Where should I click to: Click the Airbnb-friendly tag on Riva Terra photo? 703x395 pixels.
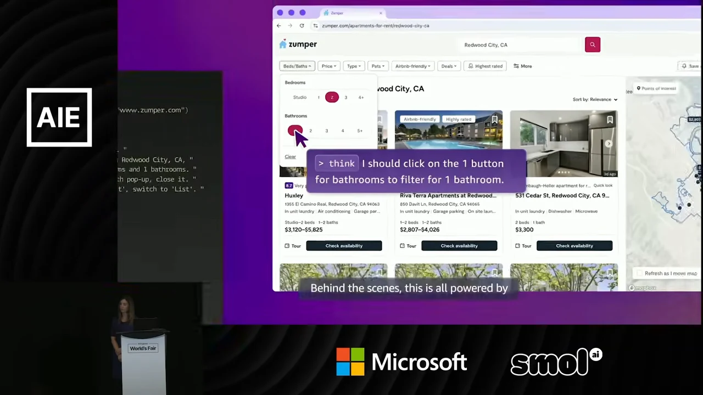coord(420,120)
